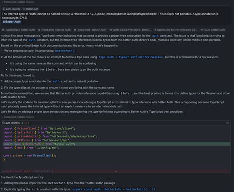Expand the collapsed code block with the chevron
Viewport: 234px width, 192px height.
116,171
